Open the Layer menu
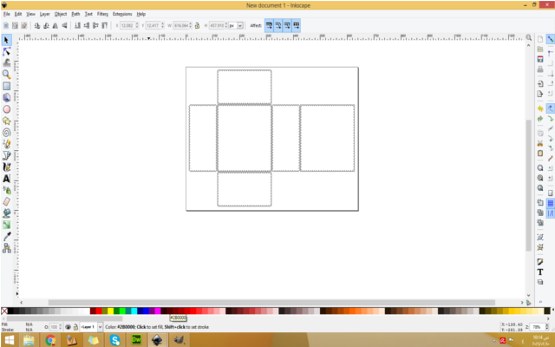The height and width of the screenshot is (347, 555). pos(44,14)
